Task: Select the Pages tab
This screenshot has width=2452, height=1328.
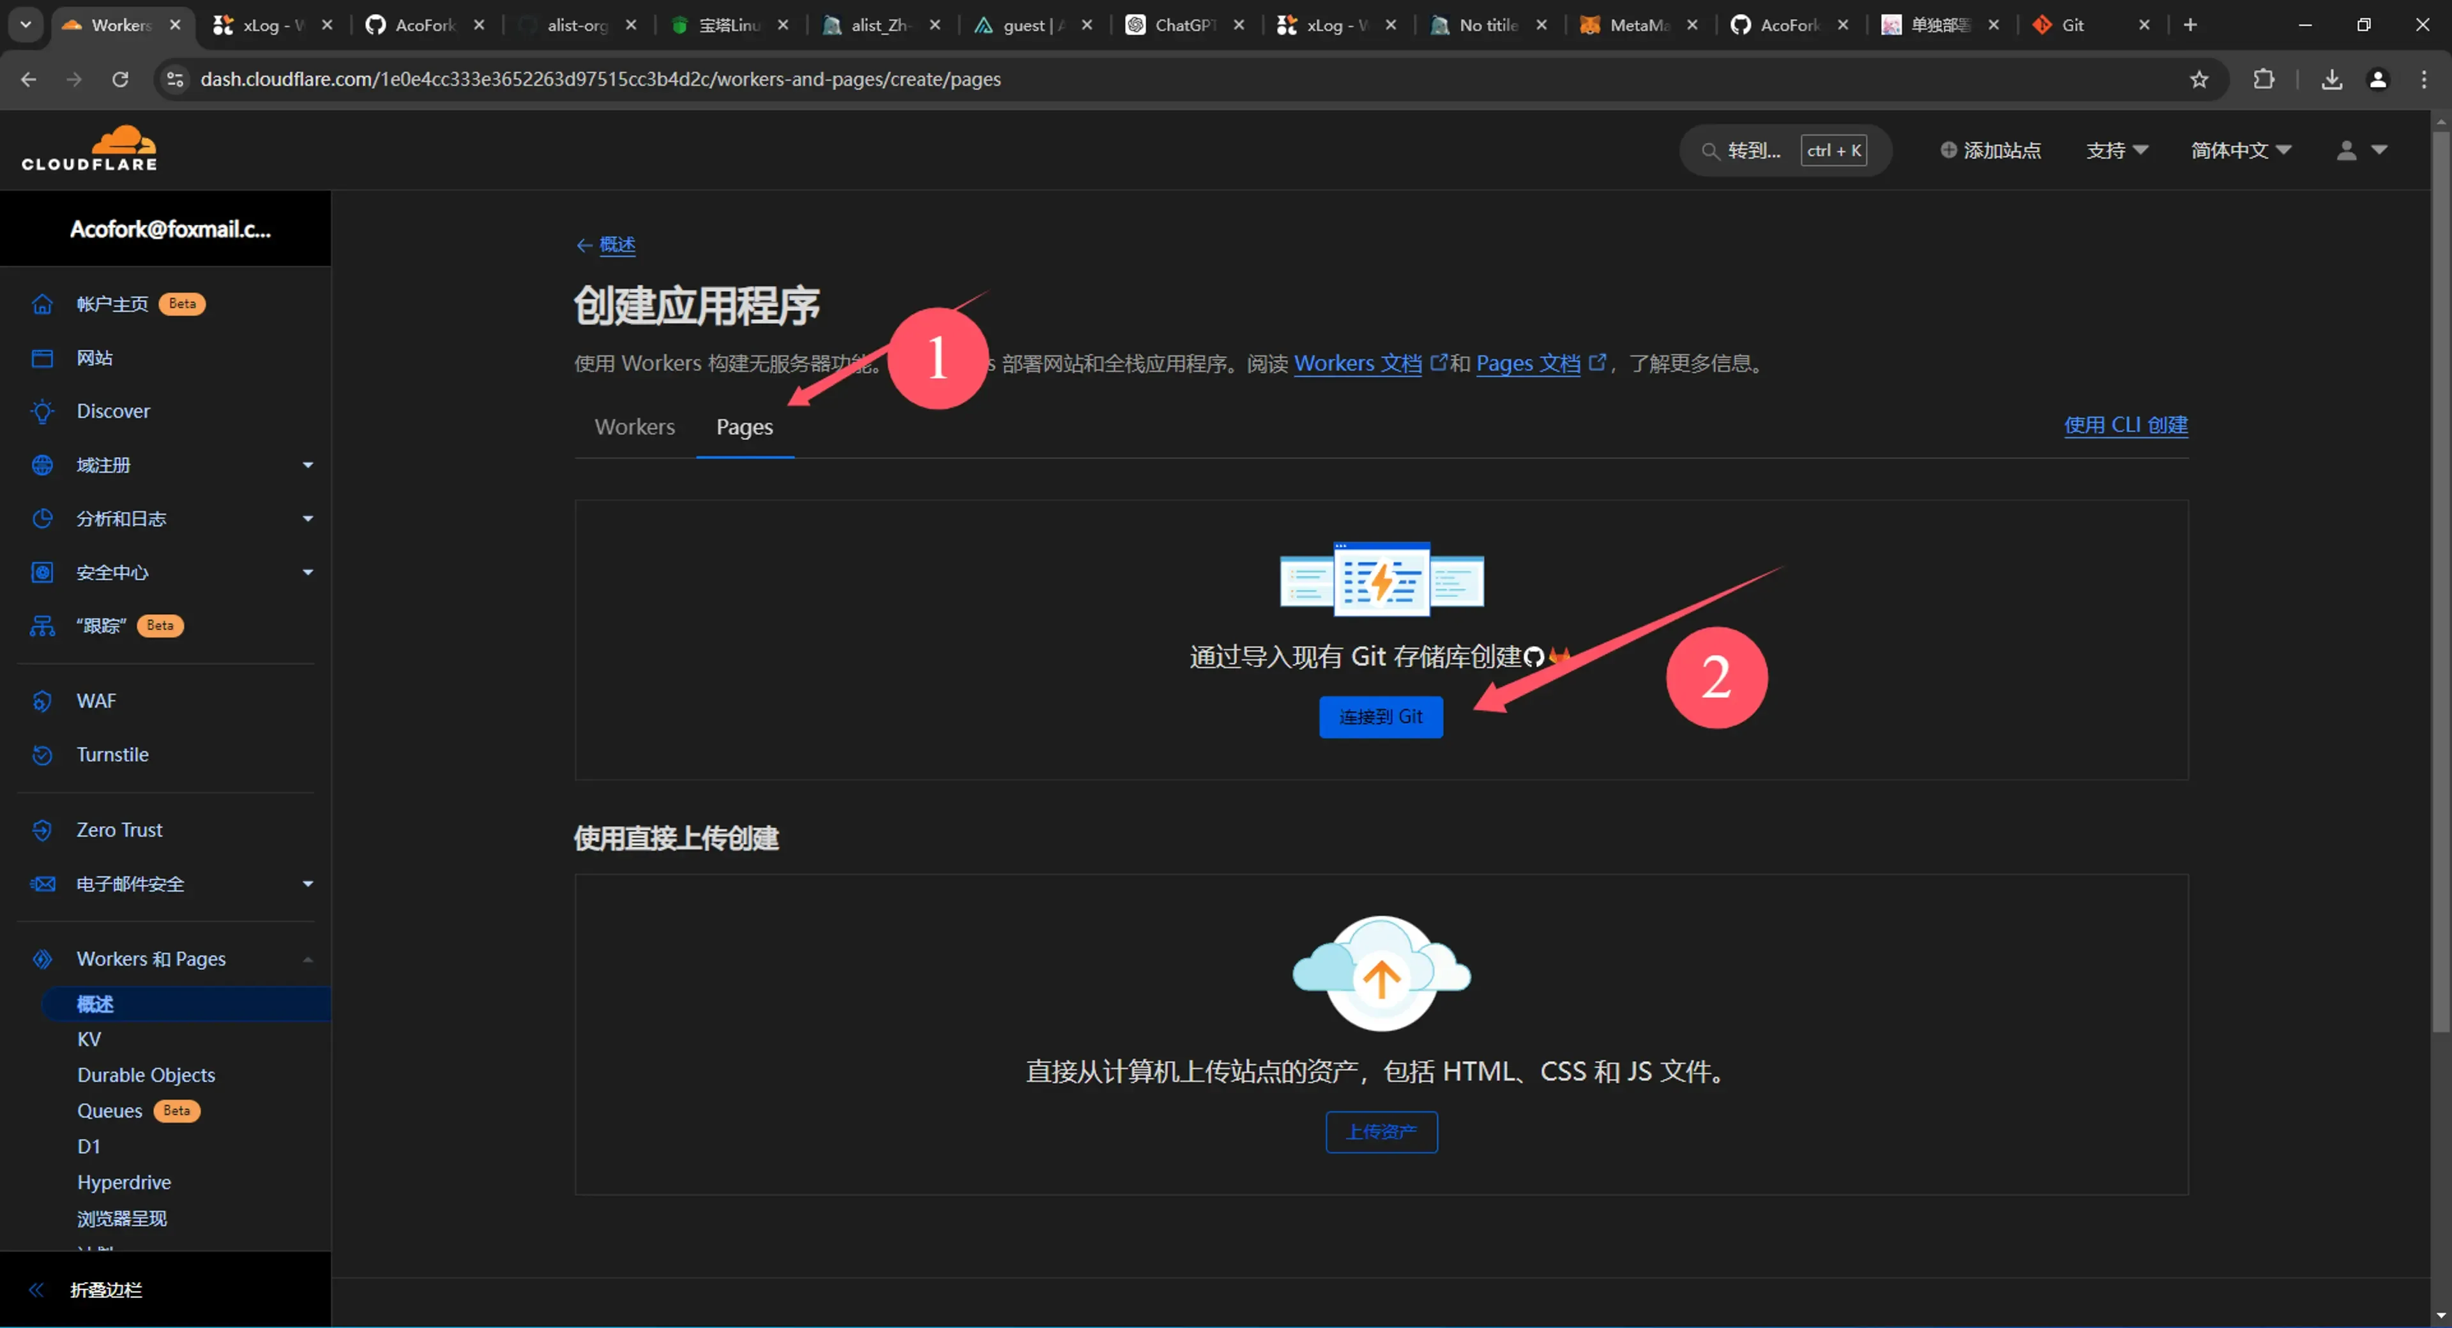Action: coord(745,427)
